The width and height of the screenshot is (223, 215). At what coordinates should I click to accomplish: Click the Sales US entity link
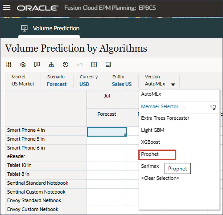(122, 84)
